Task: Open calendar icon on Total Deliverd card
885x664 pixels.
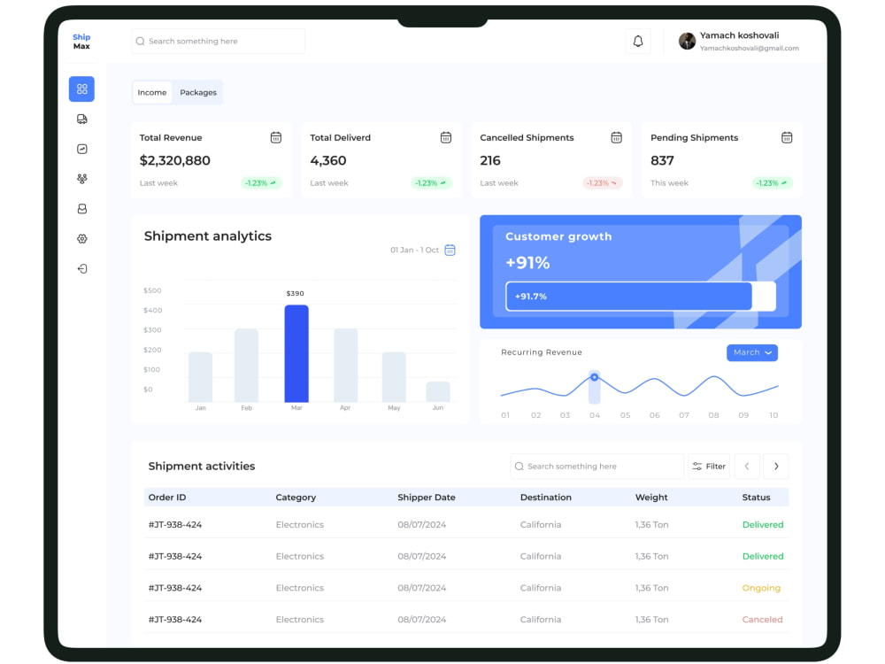Action: point(446,137)
